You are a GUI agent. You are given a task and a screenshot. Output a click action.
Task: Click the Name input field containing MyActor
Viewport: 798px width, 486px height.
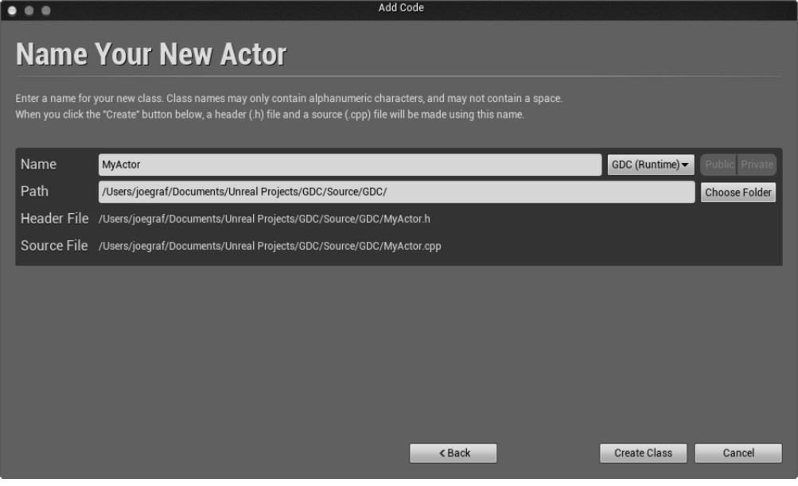pos(349,165)
